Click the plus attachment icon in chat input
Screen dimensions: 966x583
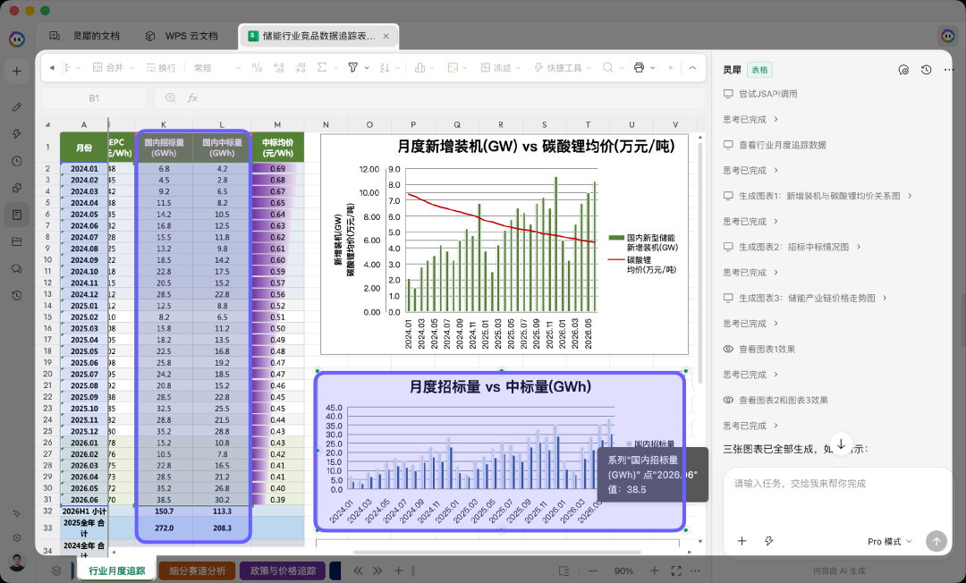point(741,541)
